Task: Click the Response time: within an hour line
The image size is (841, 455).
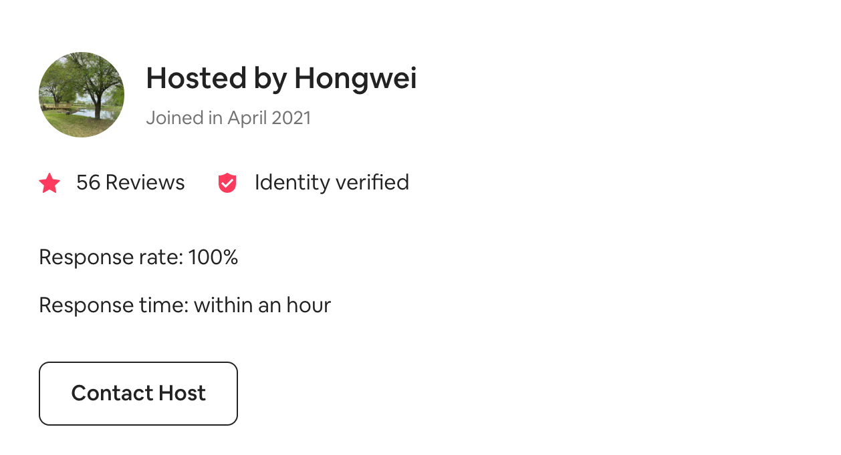Action: 185,305
